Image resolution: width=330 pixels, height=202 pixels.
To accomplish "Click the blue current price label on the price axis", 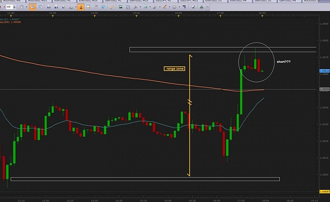I will [x=325, y=71].
